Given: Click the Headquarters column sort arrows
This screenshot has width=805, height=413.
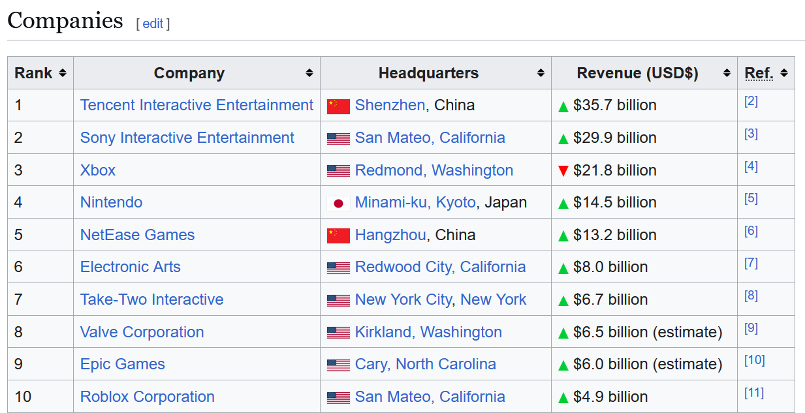Looking at the screenshot, I should coord(541,73).
